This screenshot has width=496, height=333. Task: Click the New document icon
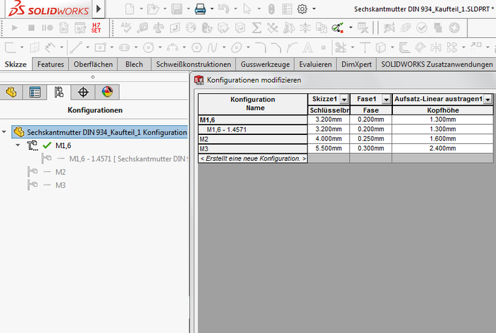click(129, 9)
